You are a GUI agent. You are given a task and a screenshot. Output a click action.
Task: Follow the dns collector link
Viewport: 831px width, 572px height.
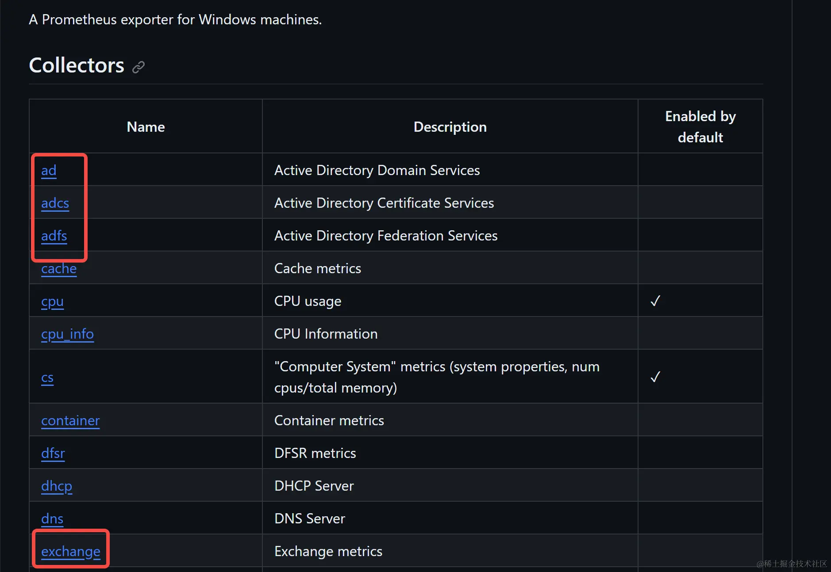click(x=52, y=519)
